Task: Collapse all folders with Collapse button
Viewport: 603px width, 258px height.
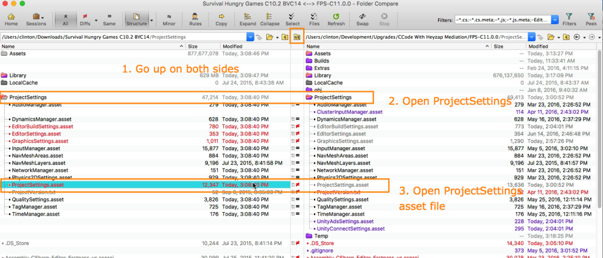Action: coord(270,19)
